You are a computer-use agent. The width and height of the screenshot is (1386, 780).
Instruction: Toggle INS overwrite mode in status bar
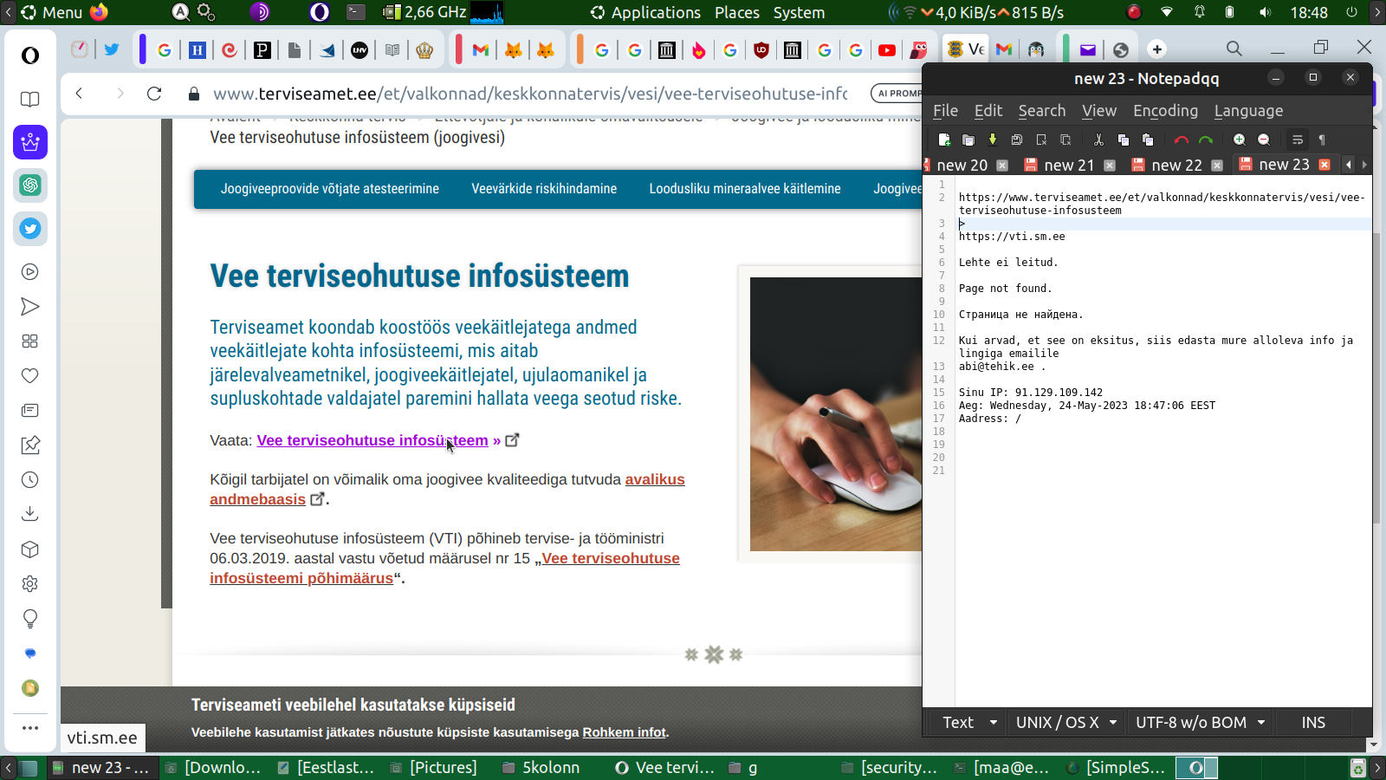(x=1312, y=723)
